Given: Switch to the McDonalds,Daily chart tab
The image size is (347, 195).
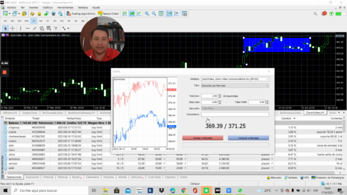Looking at the screenshot, I should tap(53, 113).
